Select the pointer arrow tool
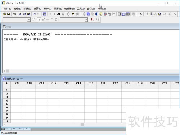The width and height of the screenshot is (180, 135). (x=39, y=19)
